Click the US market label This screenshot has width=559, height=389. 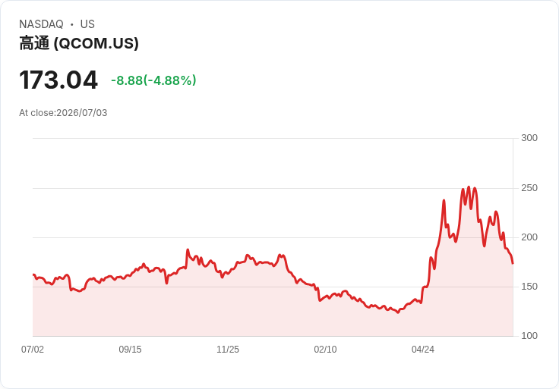pos(87,24)
